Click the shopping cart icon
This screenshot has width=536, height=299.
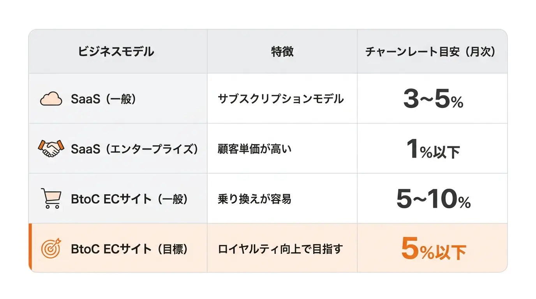(51, 199)
